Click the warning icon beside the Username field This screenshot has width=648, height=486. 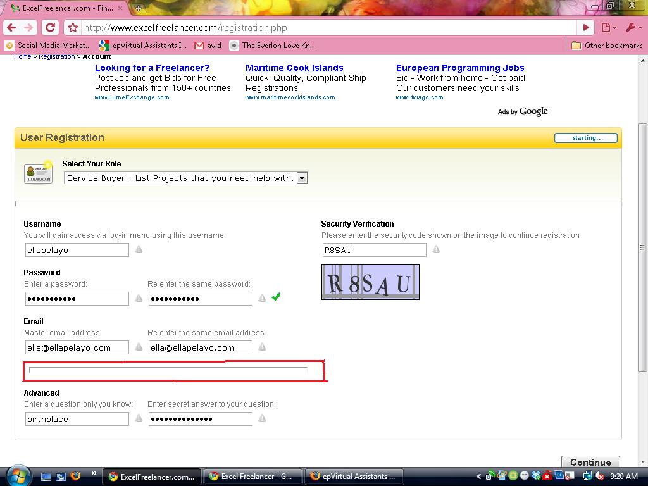(138, 249)
